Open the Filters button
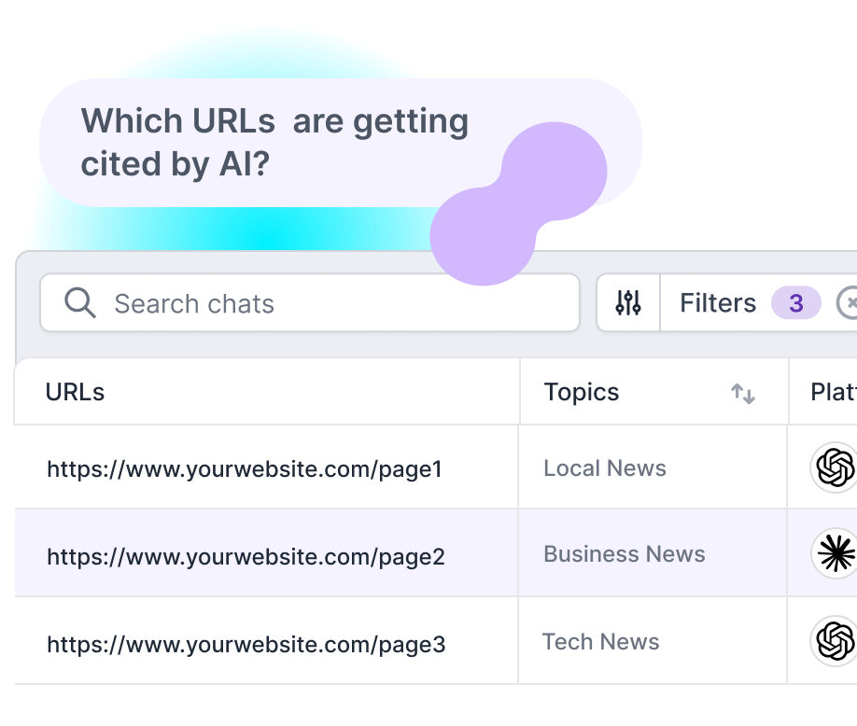Image resolution: width=857 pixels, height=726 pixels. coord(719,302)
